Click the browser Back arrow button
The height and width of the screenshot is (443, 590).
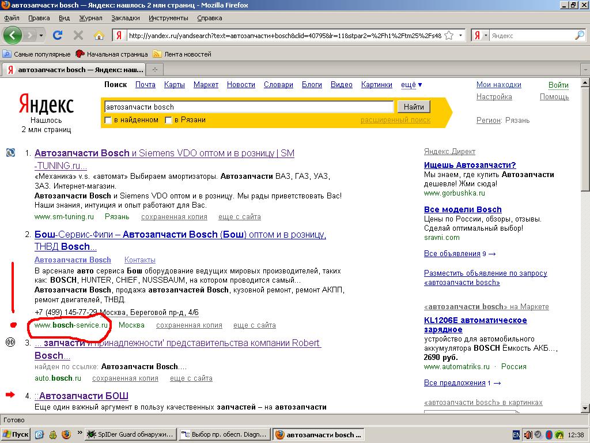click(13, 35)
